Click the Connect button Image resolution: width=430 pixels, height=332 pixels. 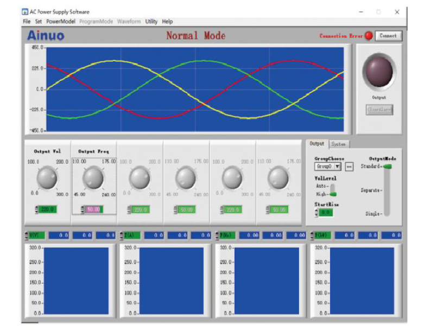(x=388, y=36)
